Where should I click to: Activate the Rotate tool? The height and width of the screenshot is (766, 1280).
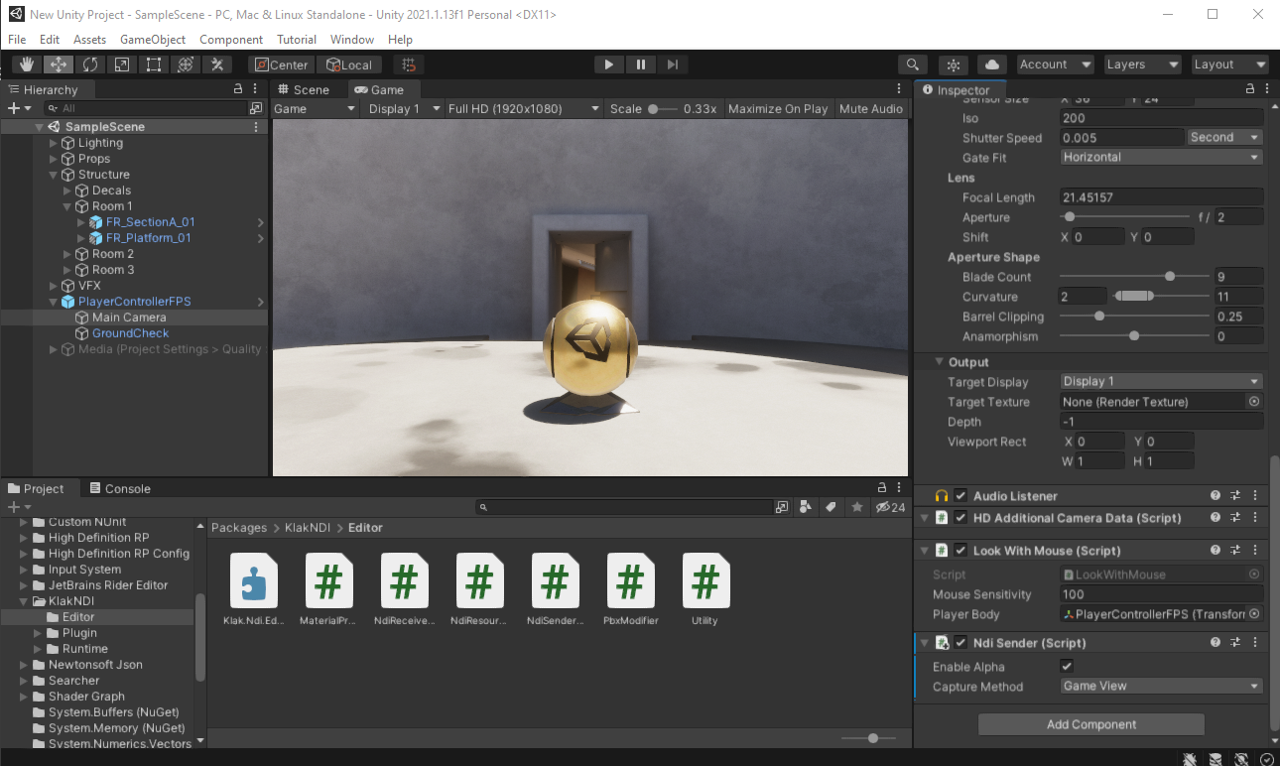click(90, 64)
